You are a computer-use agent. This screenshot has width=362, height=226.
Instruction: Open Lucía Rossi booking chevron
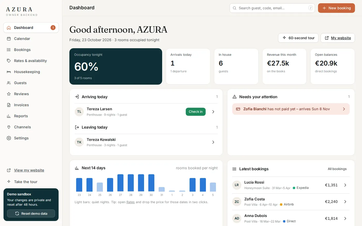pyautogui.click(x=345, y=185)
